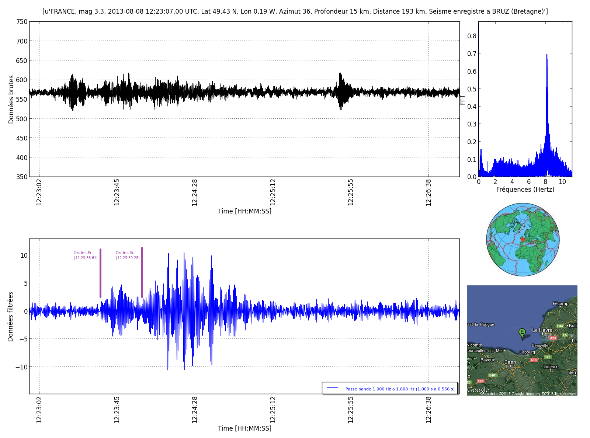Click the Données filtrées y-axis label

[11, 316]
